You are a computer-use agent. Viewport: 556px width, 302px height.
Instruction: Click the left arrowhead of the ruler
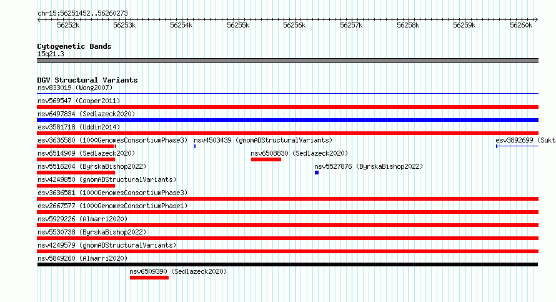(x=39, y=20)
